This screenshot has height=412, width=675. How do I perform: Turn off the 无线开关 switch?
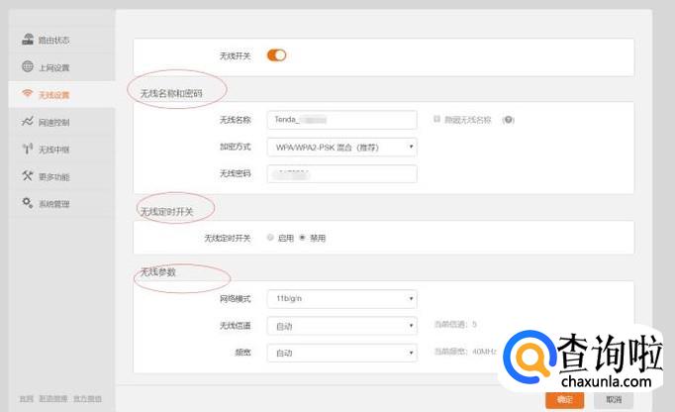click(x=276, y=55)
